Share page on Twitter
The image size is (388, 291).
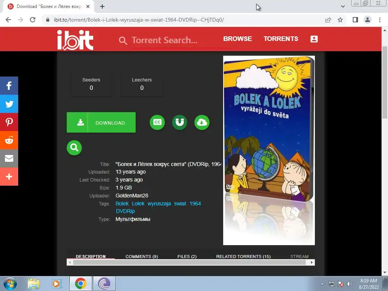(9, 104)
